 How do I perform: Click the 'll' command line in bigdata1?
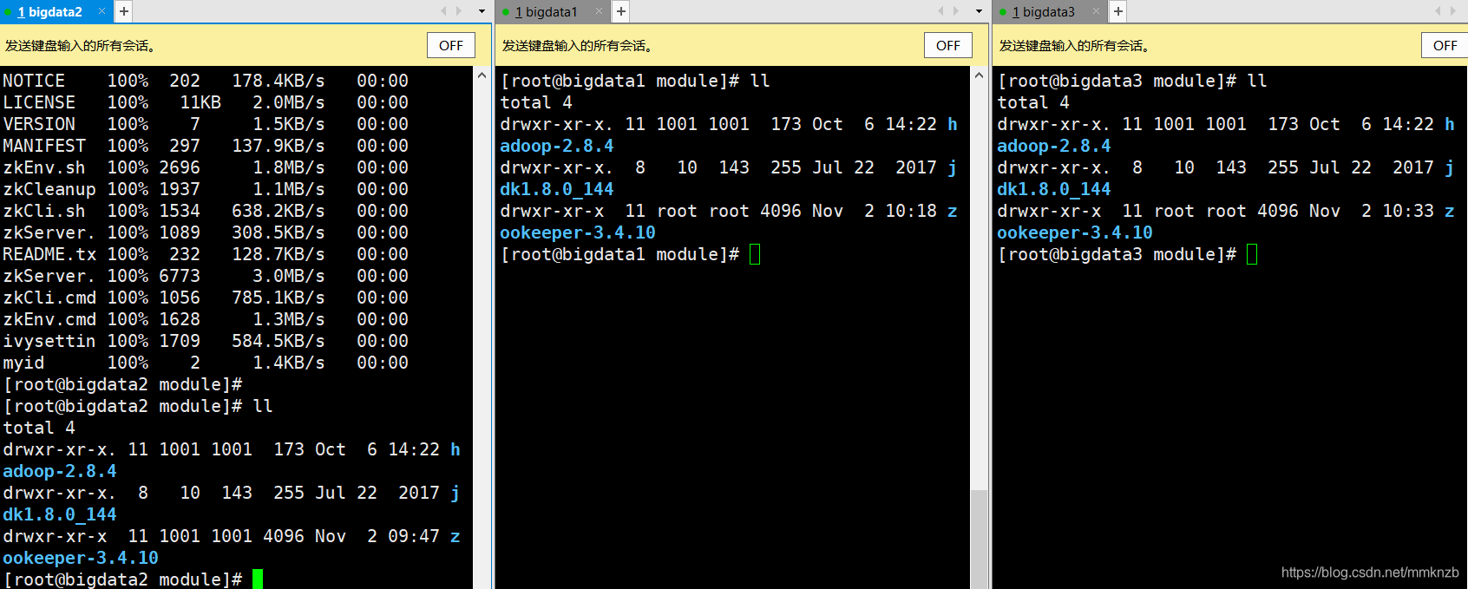pyautogui.click(x=635, y=81)
